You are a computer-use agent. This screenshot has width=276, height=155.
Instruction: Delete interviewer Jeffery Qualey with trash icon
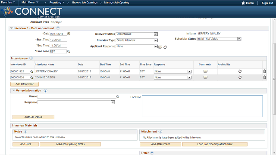[x=264, y=71]
